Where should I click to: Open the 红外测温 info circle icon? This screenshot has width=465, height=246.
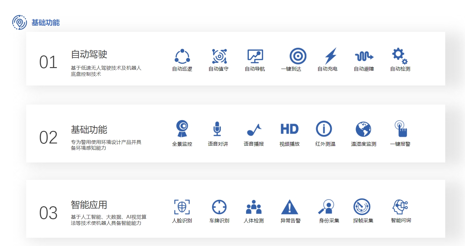324,129
